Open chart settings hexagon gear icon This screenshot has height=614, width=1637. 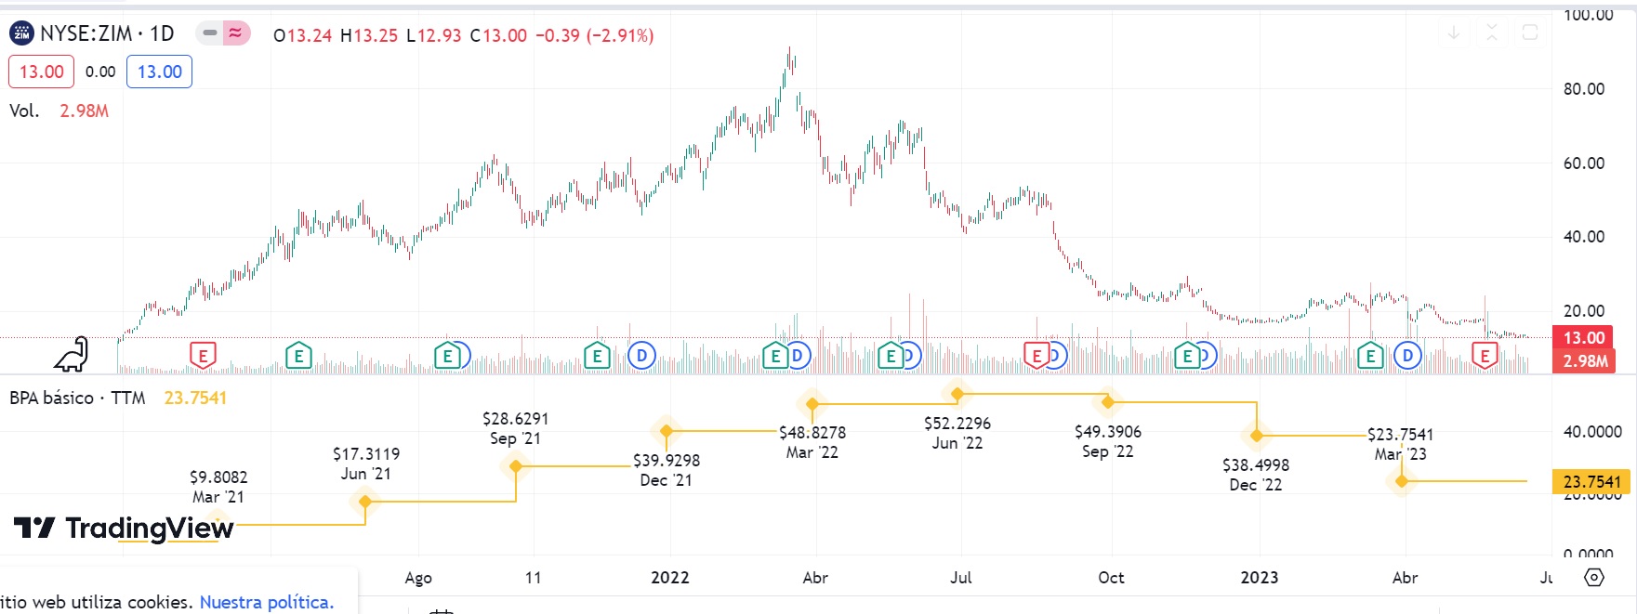point(1594,577)
